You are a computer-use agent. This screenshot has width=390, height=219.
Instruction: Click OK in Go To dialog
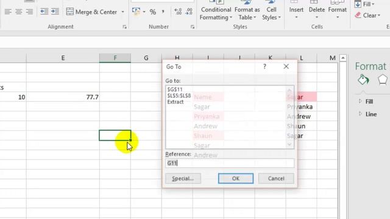[236, 178]
